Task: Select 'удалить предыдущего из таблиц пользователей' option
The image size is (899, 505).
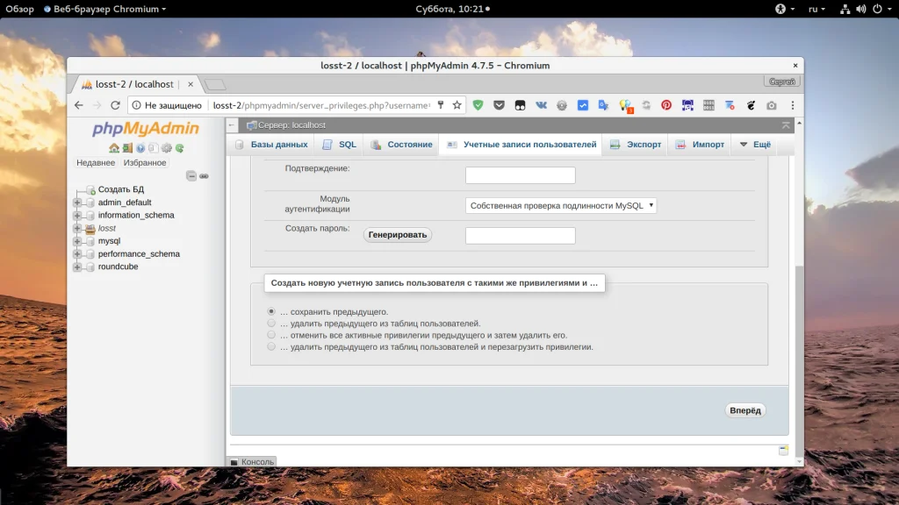Action: pyautogui.click(x=272, y=324)
